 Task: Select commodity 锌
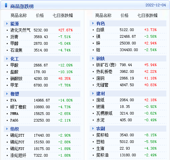tap(98, 43)
